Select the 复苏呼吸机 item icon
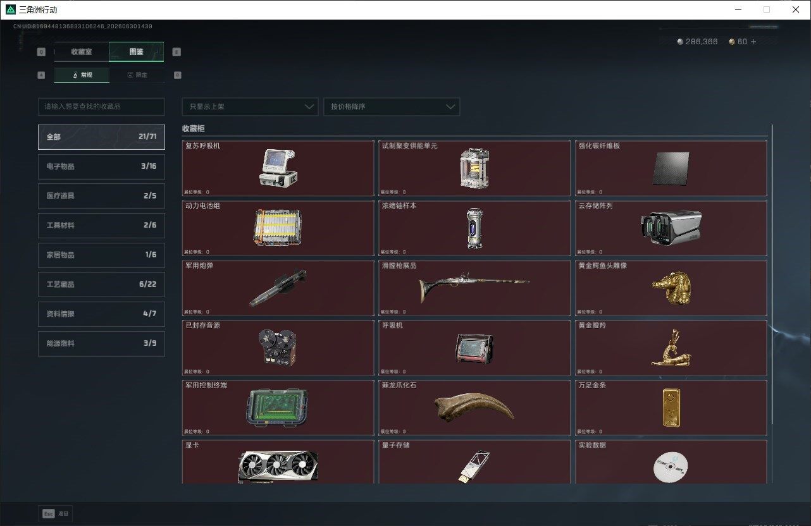This screenshot has width=811, height=526. [x=278, y=168]
